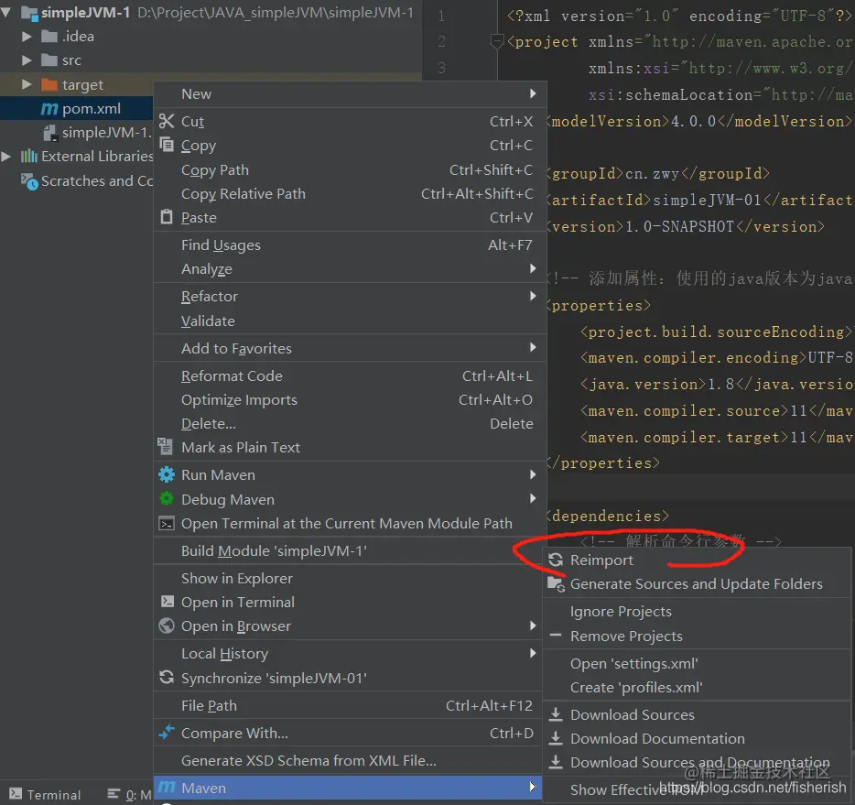Click the Scratches and Consoles icon
This screenshot has width=855, height=805.
click(x=29, y=181)
